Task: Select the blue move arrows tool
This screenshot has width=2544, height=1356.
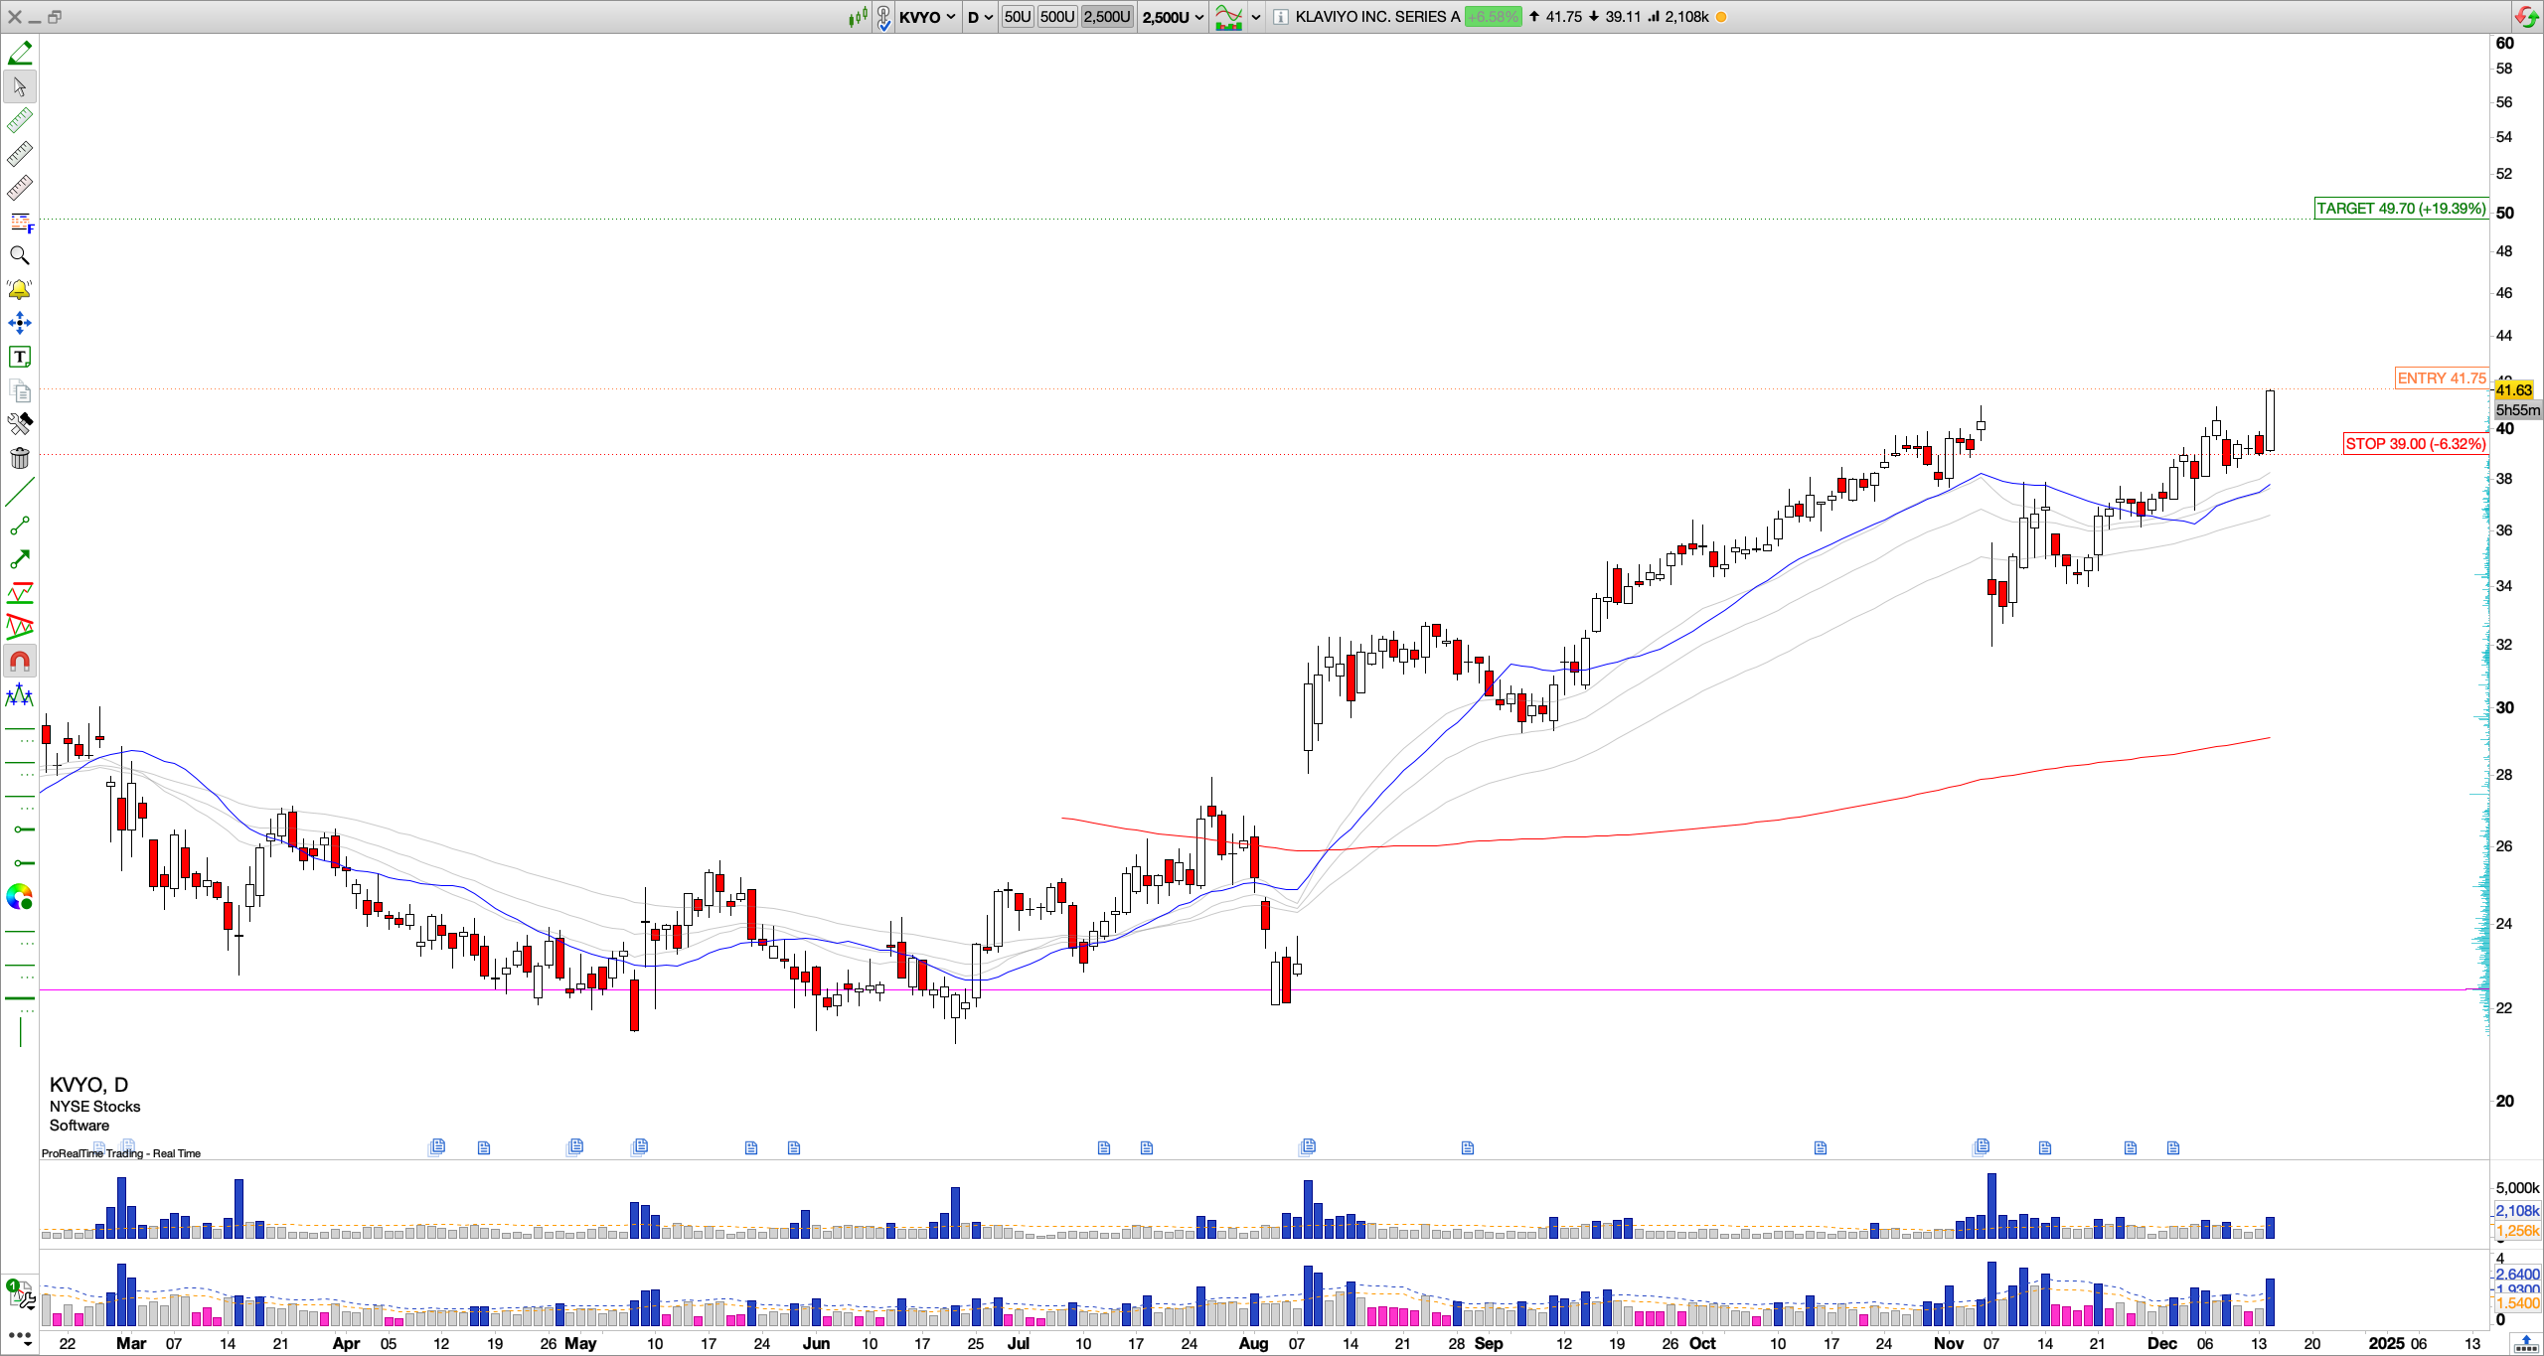Action: 19,323
